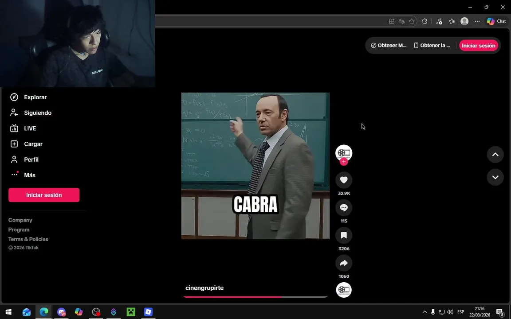Open the notification center icon
Screen dimensions: 511x319
pos(500,312)
